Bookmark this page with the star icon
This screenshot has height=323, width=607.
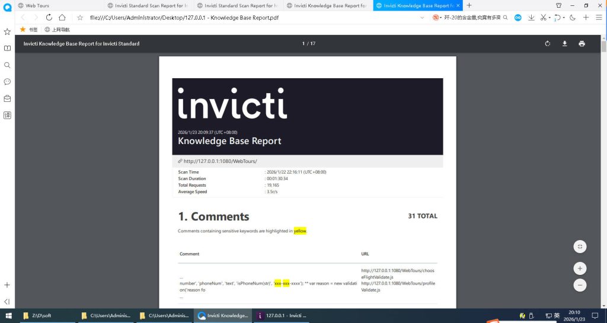[80, 18]
